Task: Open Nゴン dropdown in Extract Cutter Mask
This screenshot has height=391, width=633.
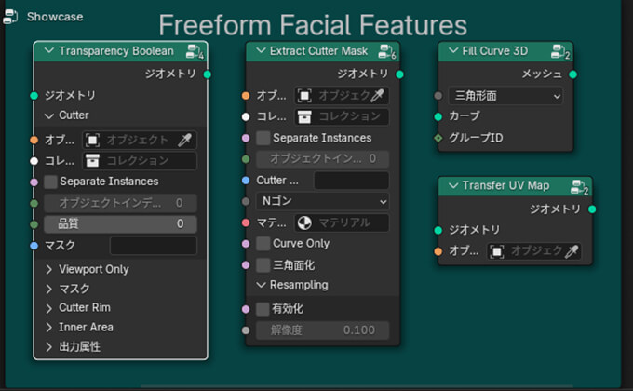Action: point(323,201)
